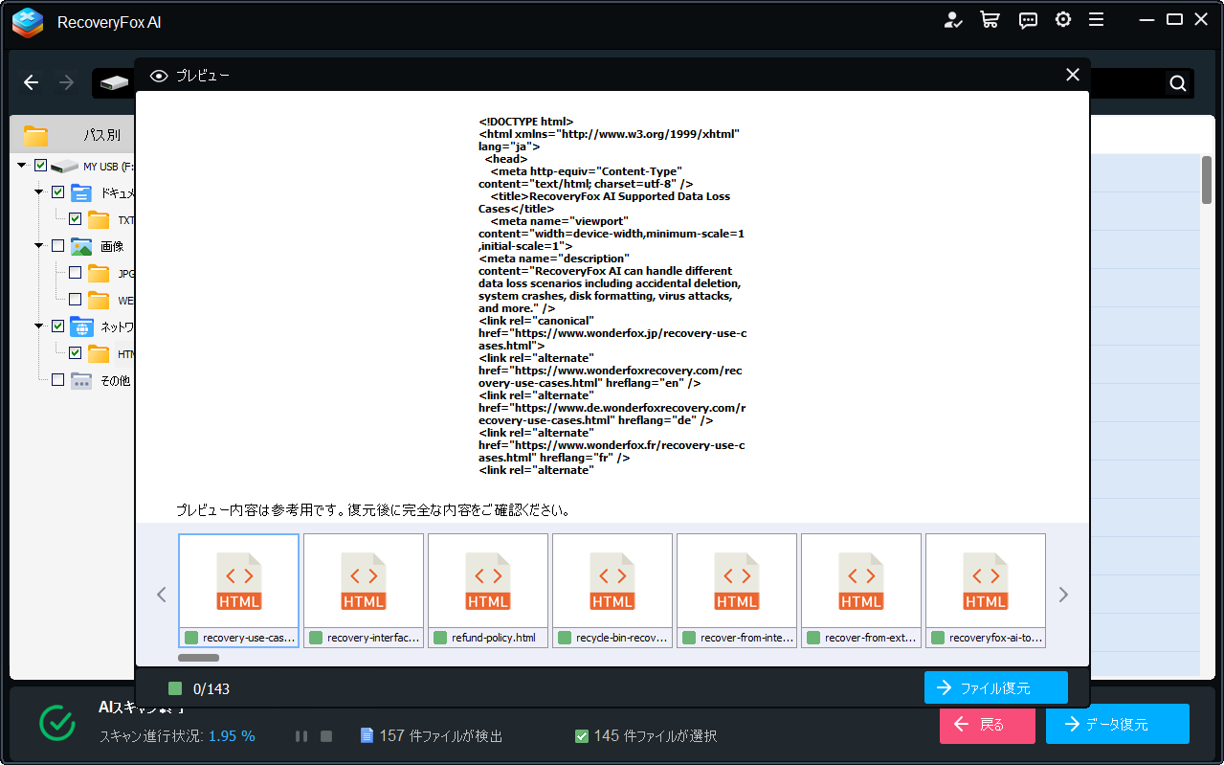Open the hamburger menu
The height and width of the screenshot is (765, 1224).
1097,20
